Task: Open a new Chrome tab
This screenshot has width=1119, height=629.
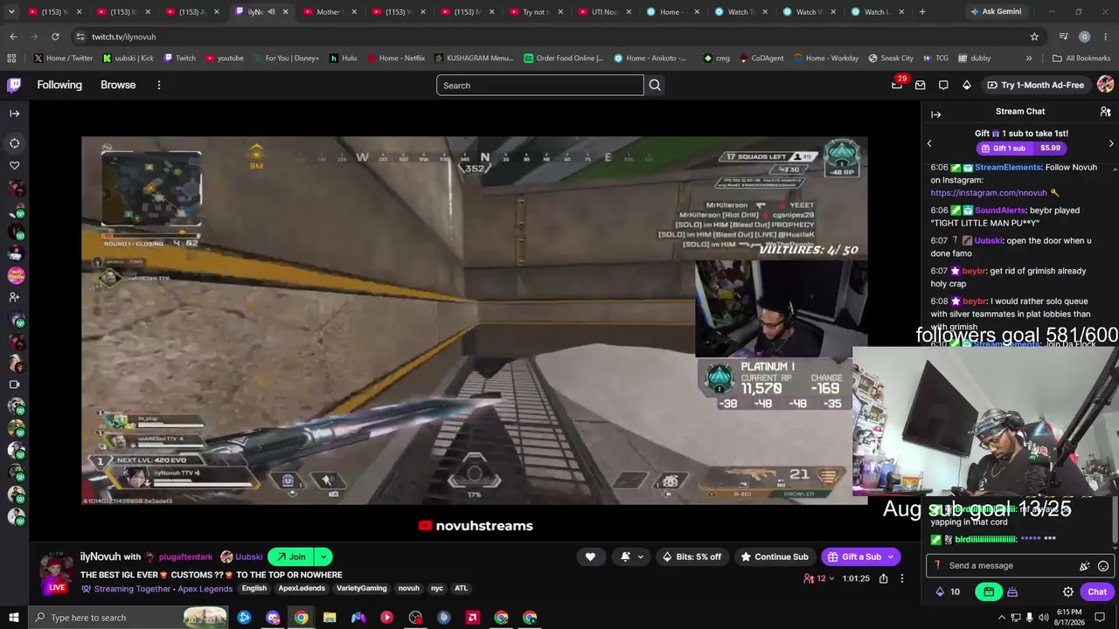Action: click(x=922, y=12)
